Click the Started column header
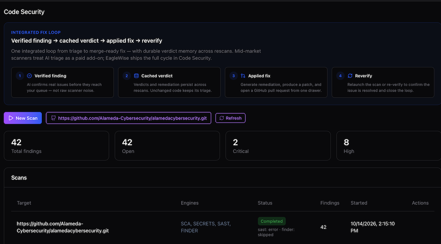 click(x=359, y=203)
